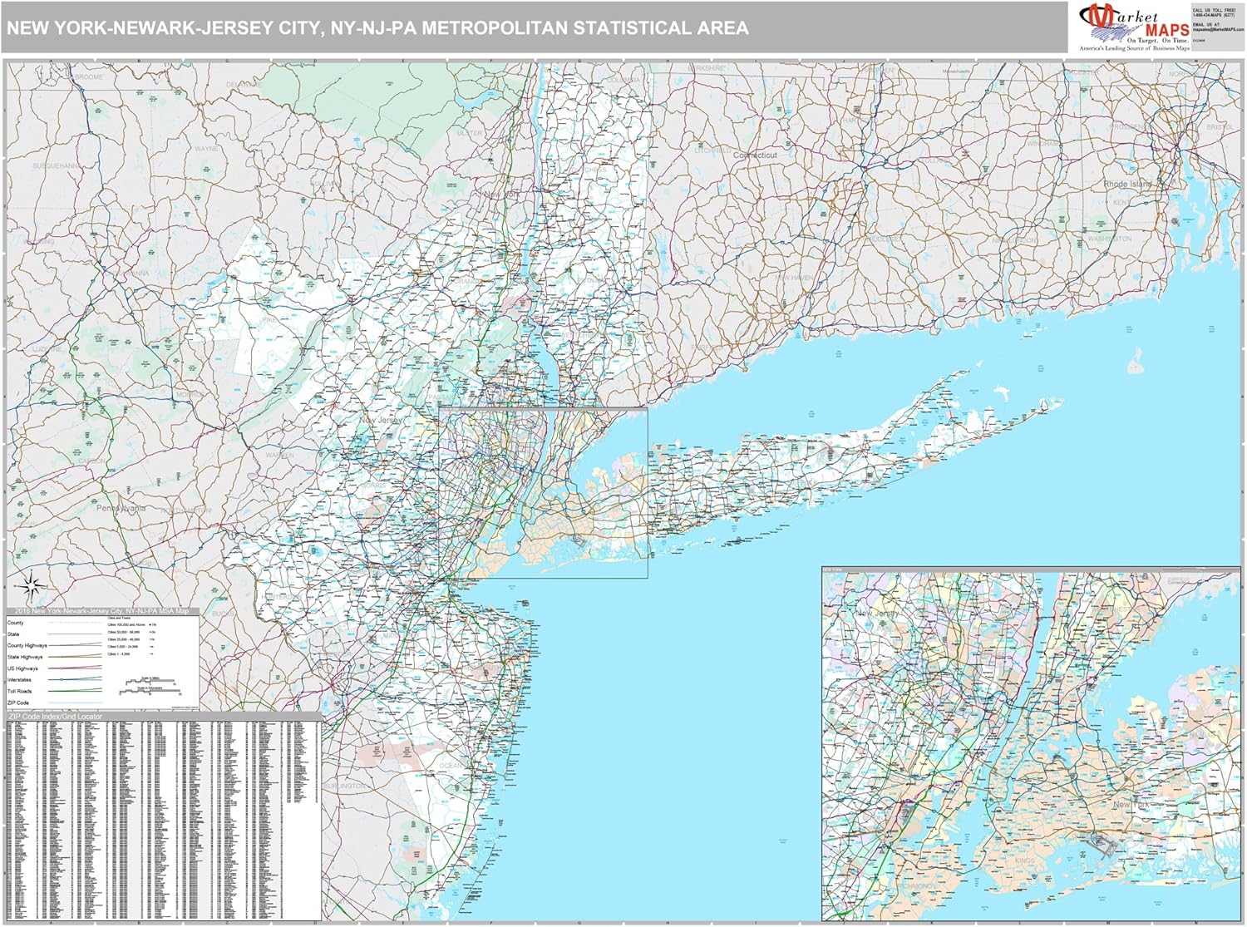Click the 'OCEAN' county label

click(x=451, y=766)
